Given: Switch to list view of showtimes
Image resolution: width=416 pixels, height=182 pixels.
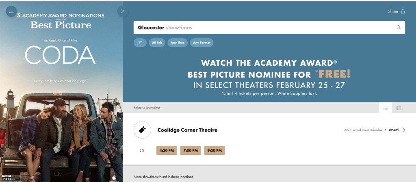Looking at the screenshot, I should [386, 108].
